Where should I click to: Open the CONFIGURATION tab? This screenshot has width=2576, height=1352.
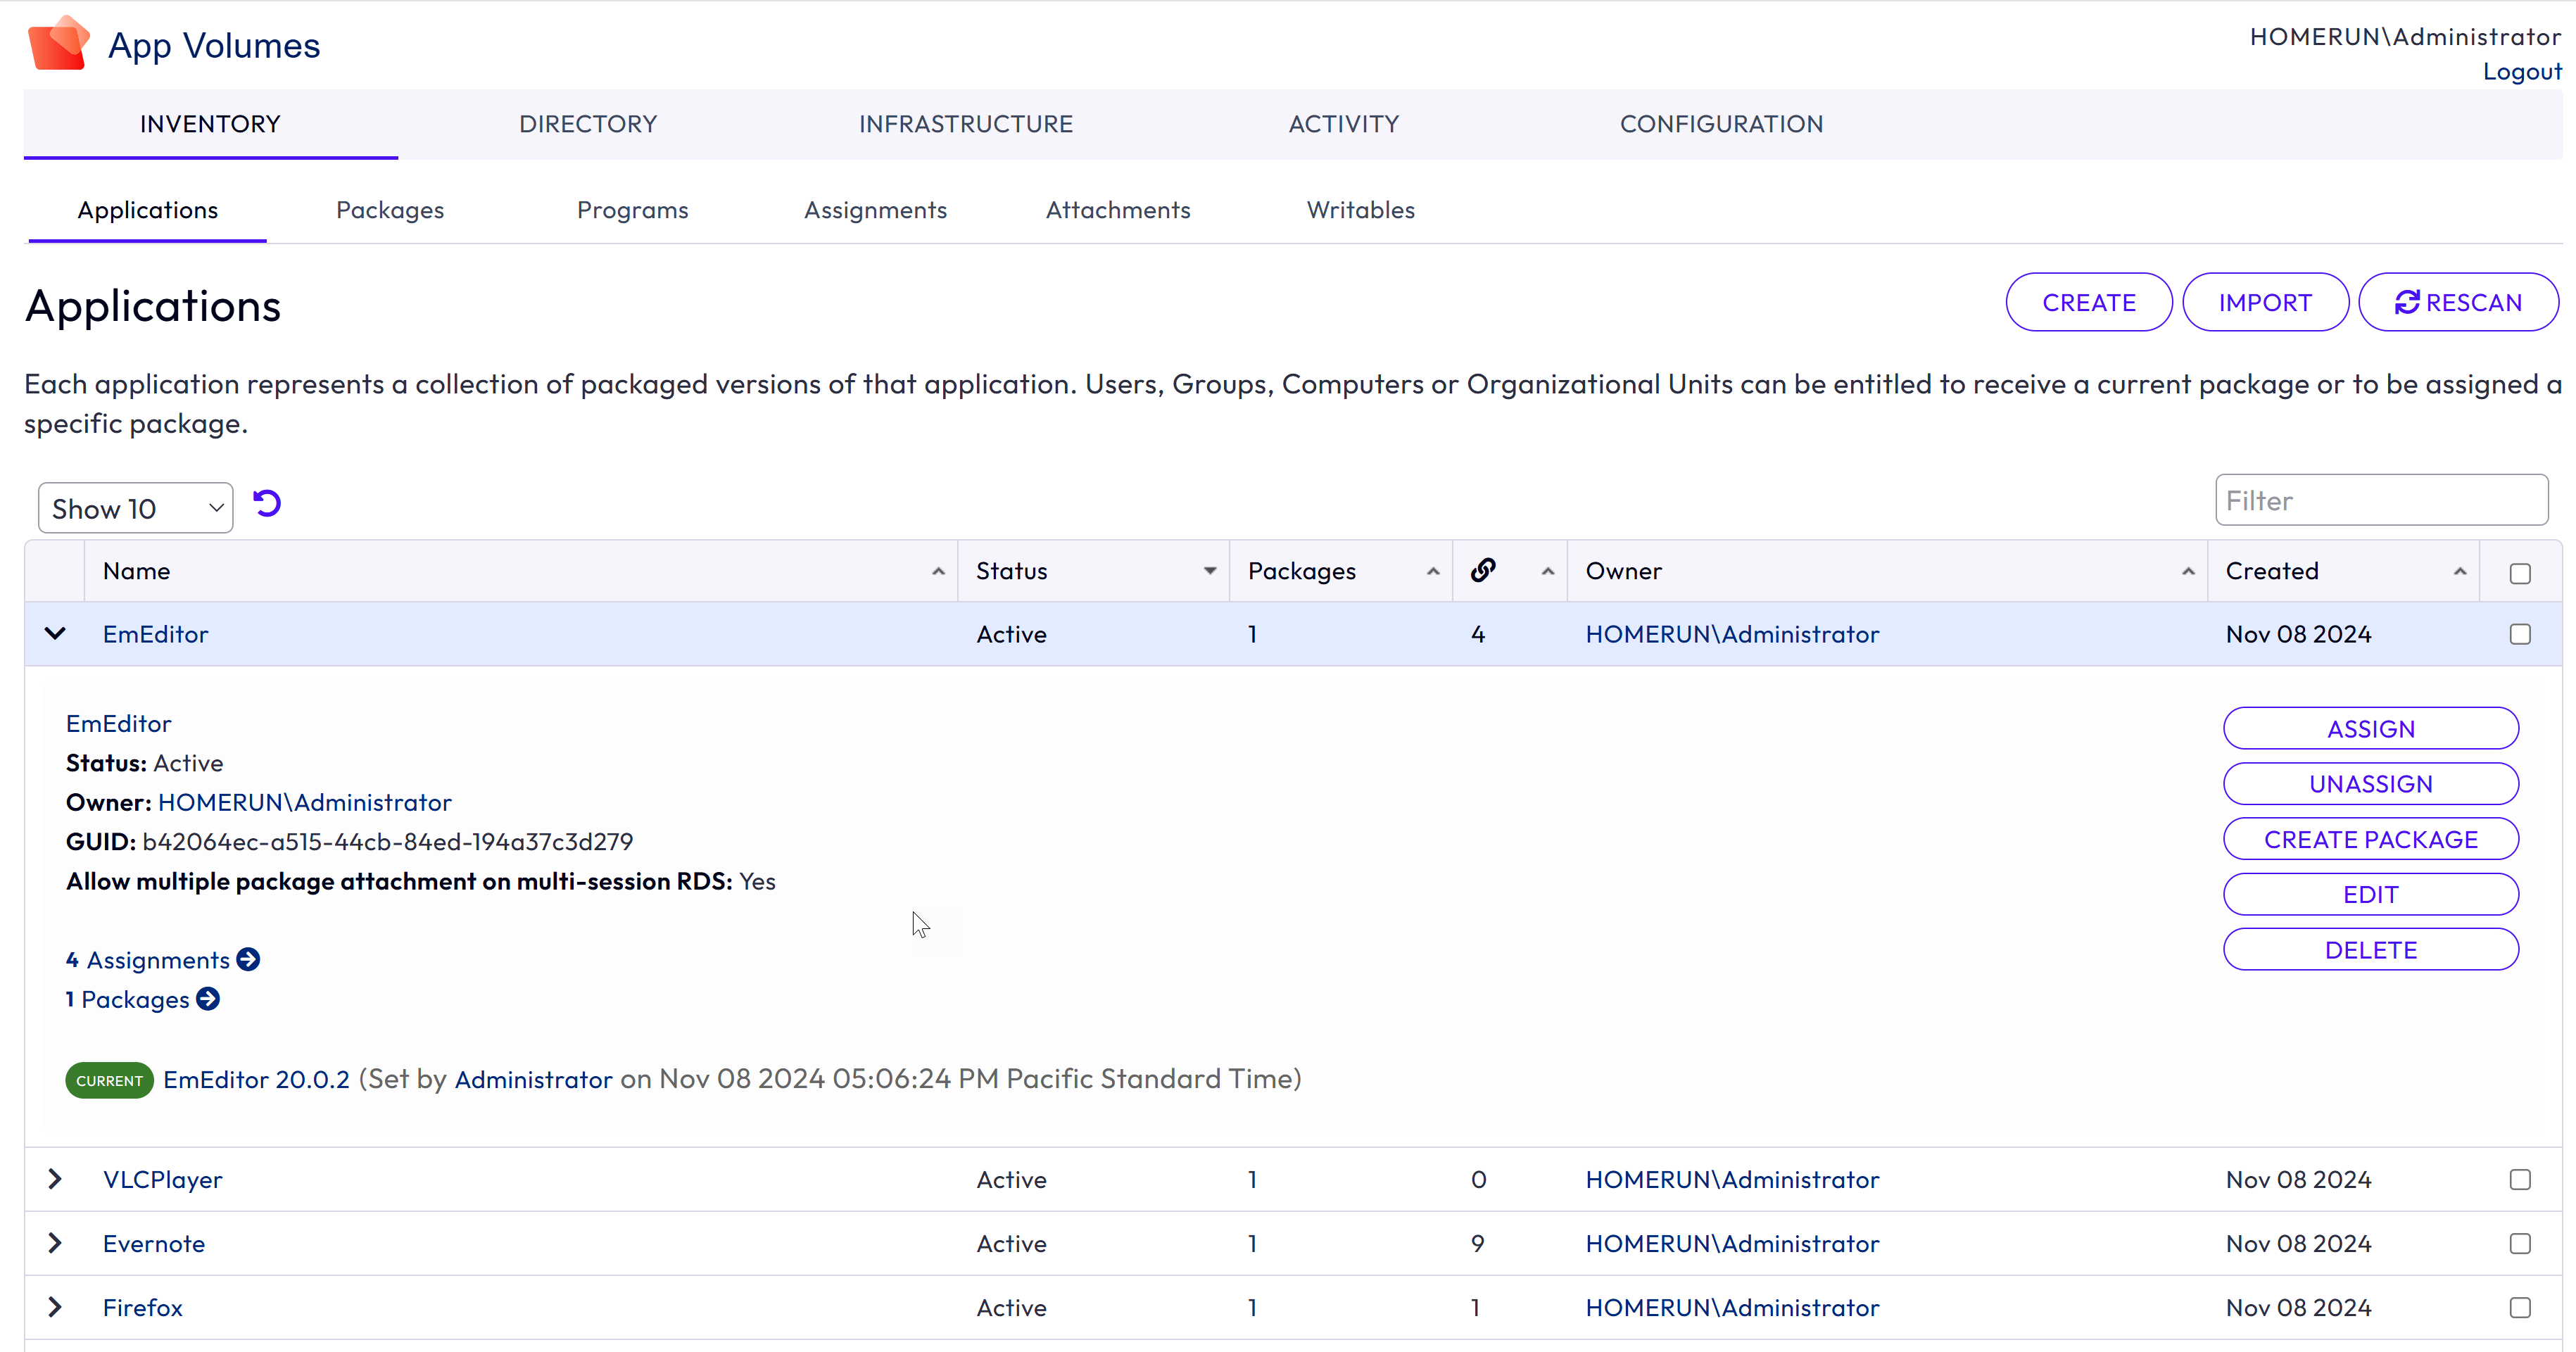(1722, 124)
